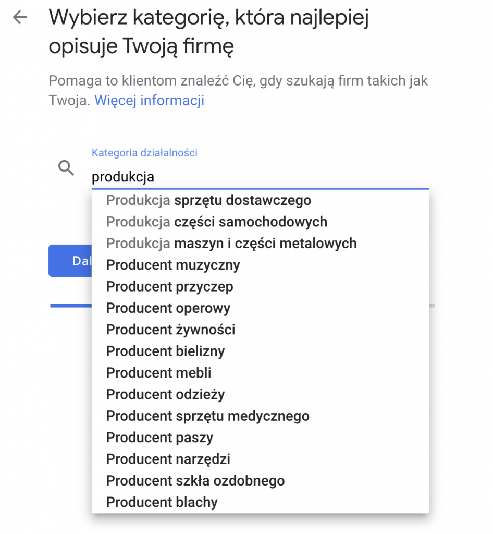Click the back arrow icon

(x=20, y=18)
